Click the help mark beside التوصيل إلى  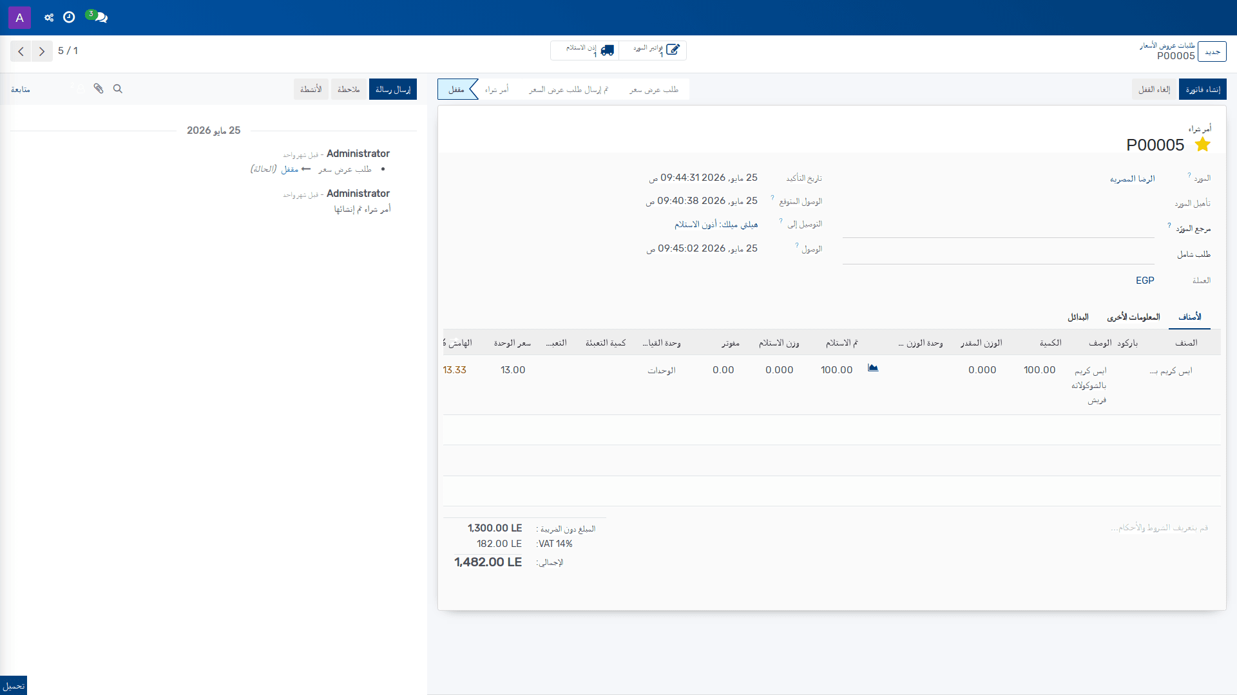(x=781, y=221)
